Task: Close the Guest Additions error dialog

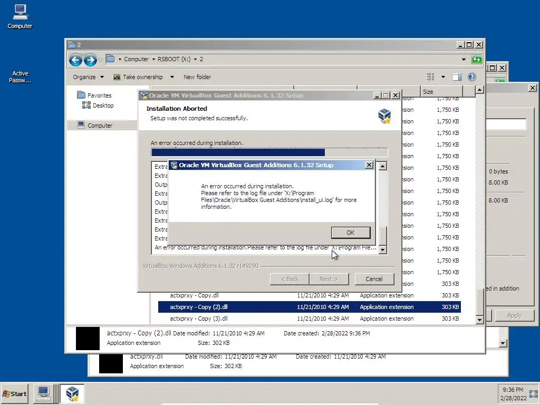Action: click(369, 165)
